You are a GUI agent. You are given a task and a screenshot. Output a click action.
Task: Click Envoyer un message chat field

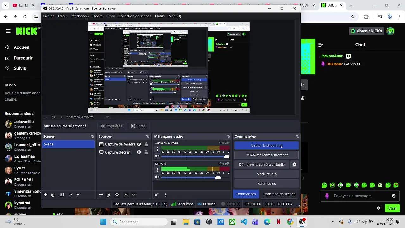(x=360, y=196)
